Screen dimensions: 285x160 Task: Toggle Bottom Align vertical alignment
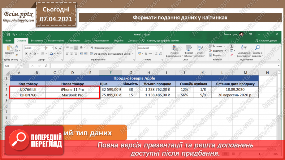click(x=76, y=48)
